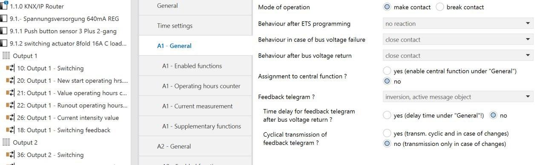Click the switching actuator 8fold device icon
Image resolution: width=545 pixels, height=165 pixels.
(x=4, y=43)
